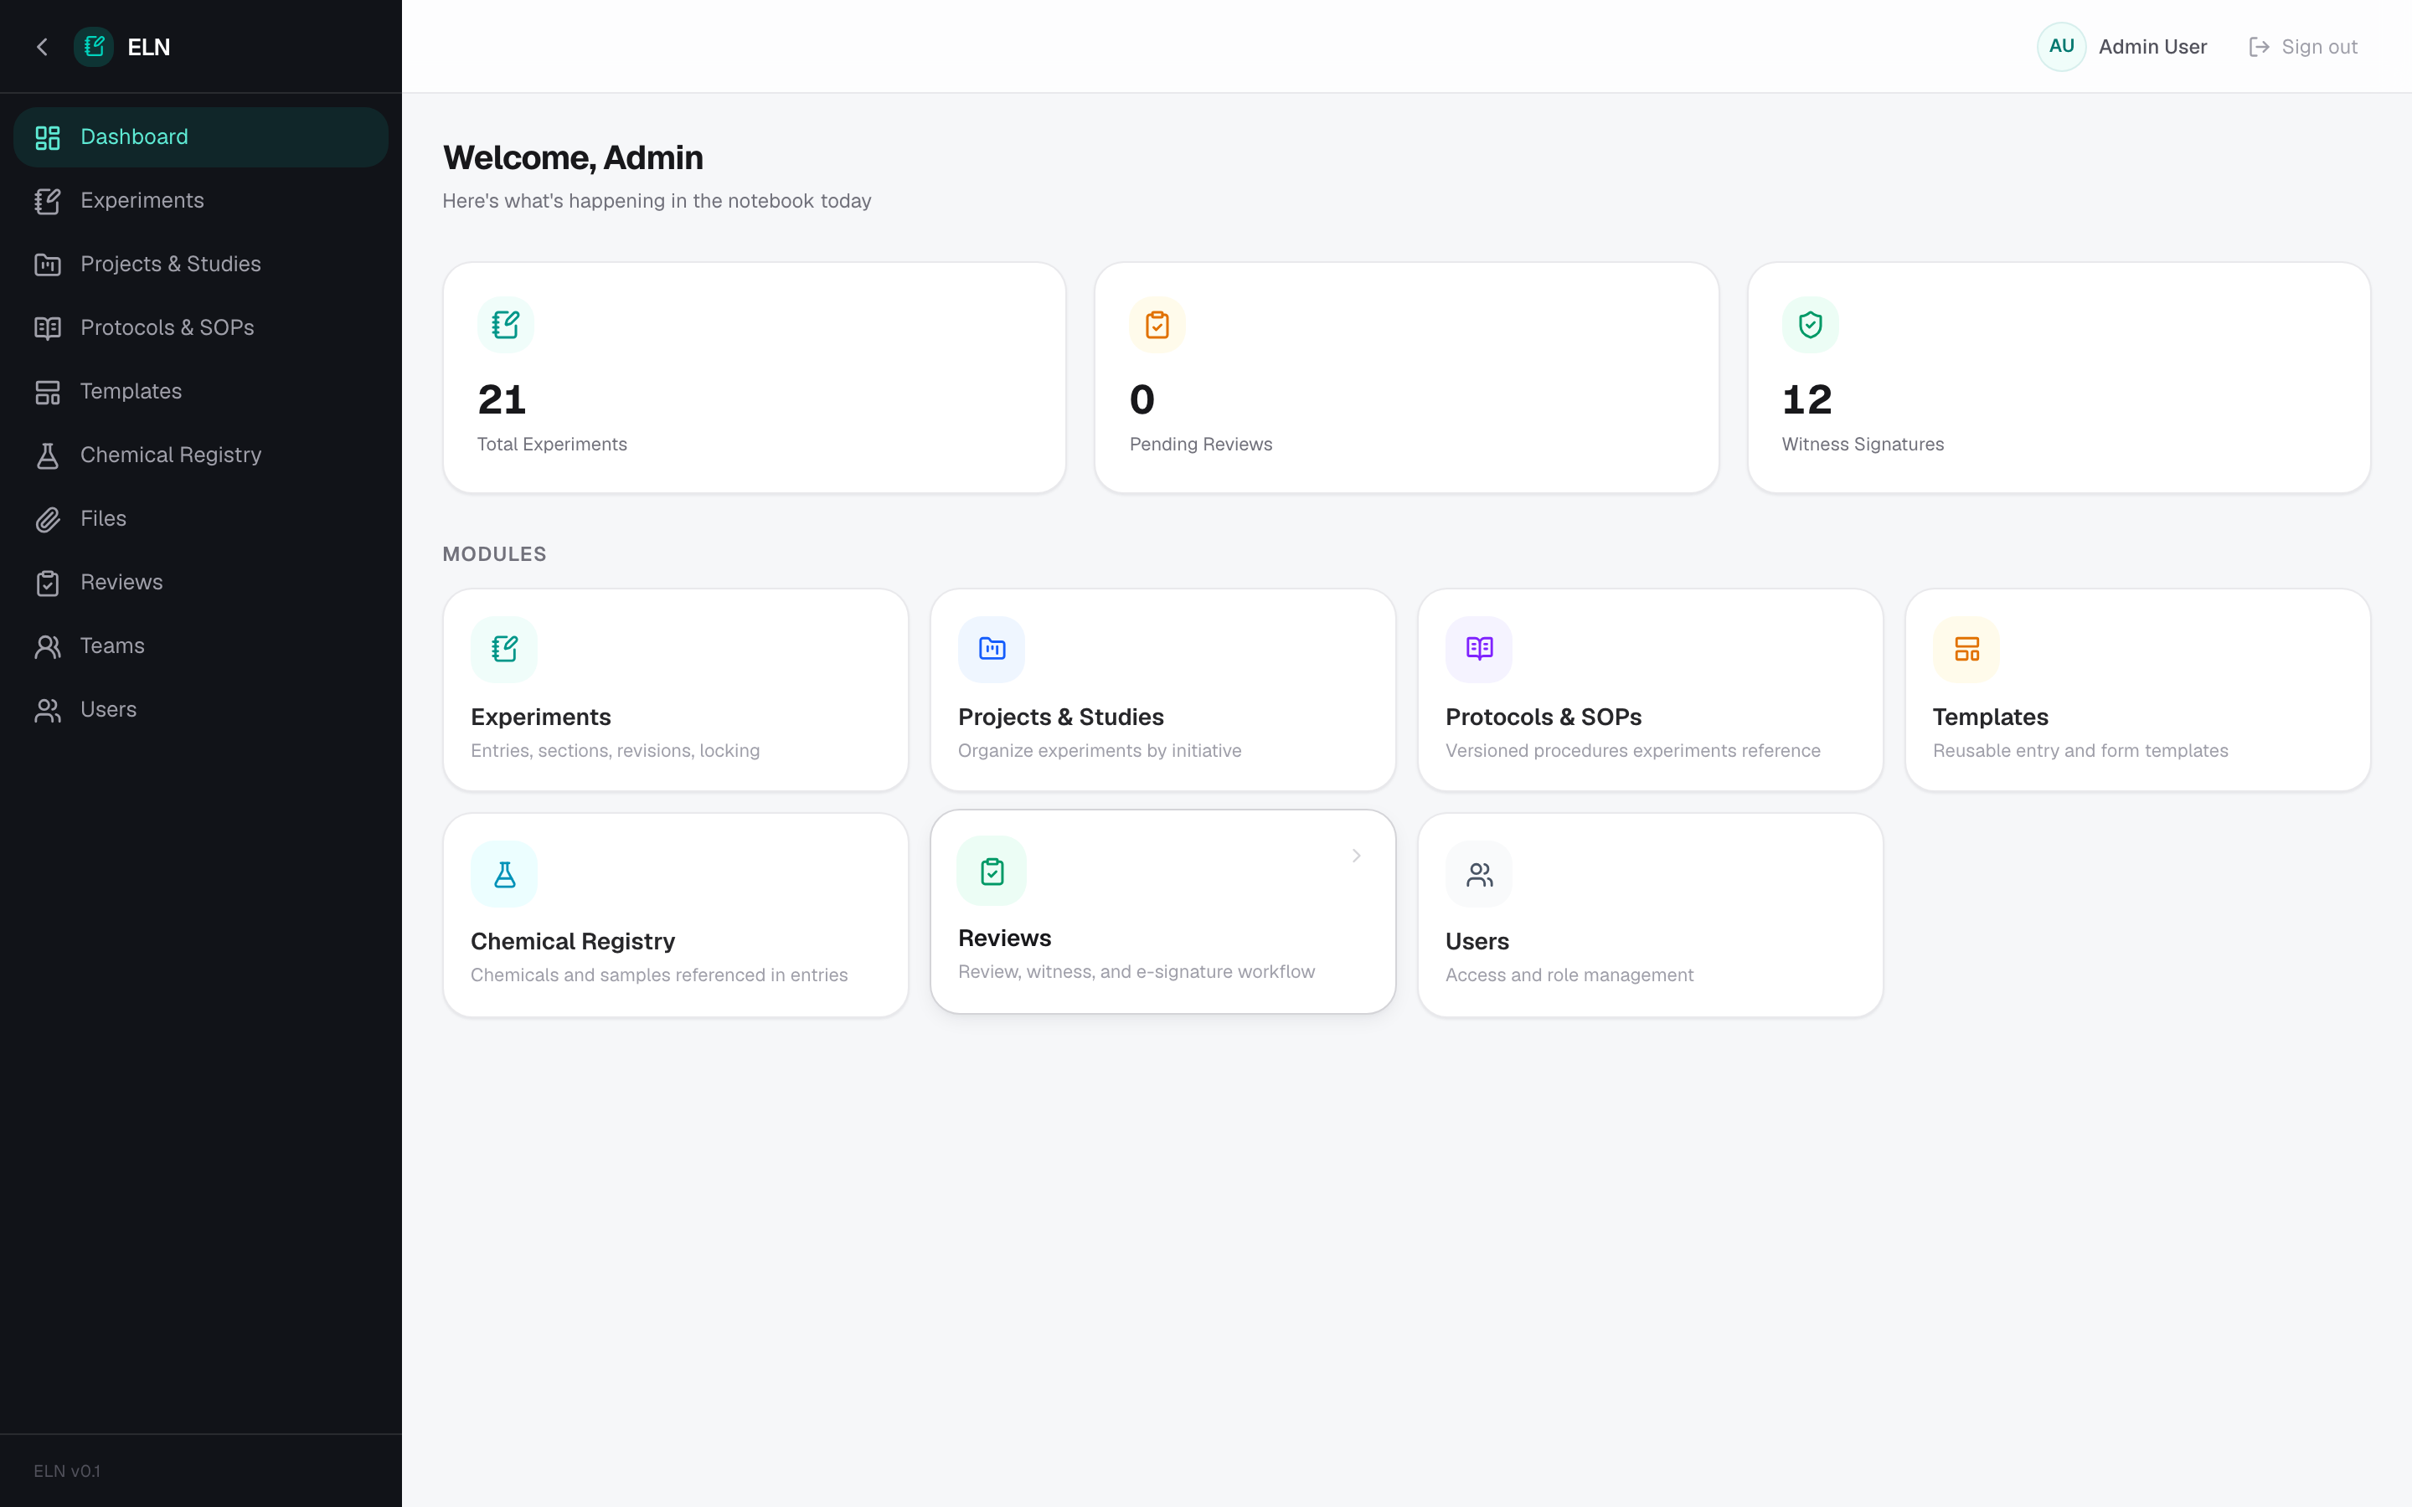
Task: Click the Experiments module card icon
Action: (x=504, y=650)
